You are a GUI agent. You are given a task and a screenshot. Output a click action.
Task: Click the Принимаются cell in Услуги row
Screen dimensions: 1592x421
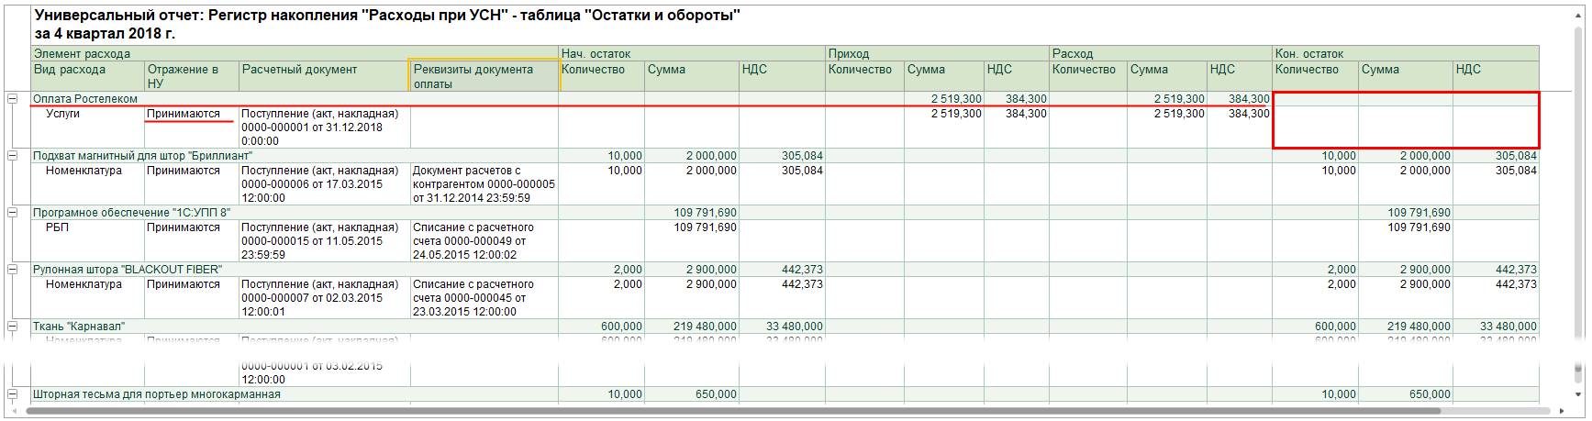[x=192, y=127]
